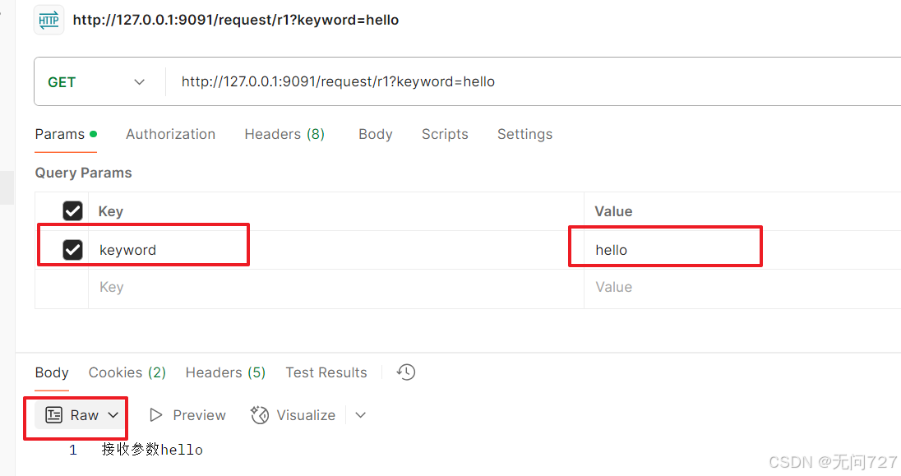Image resolution: width=901 pixels, height=476 pixels.
Task: Click the empty Value placeholder field
Action: [742, 288]
